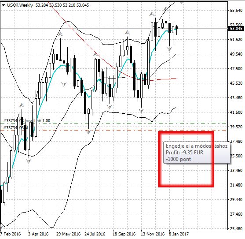The height and width of the screenshot is (239, 245).
Task: Click the down fractal arrow below January 2017 candle
Action: 169,49
